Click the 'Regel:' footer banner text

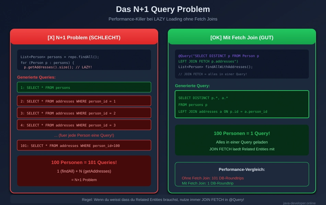[x=163, y=200]
